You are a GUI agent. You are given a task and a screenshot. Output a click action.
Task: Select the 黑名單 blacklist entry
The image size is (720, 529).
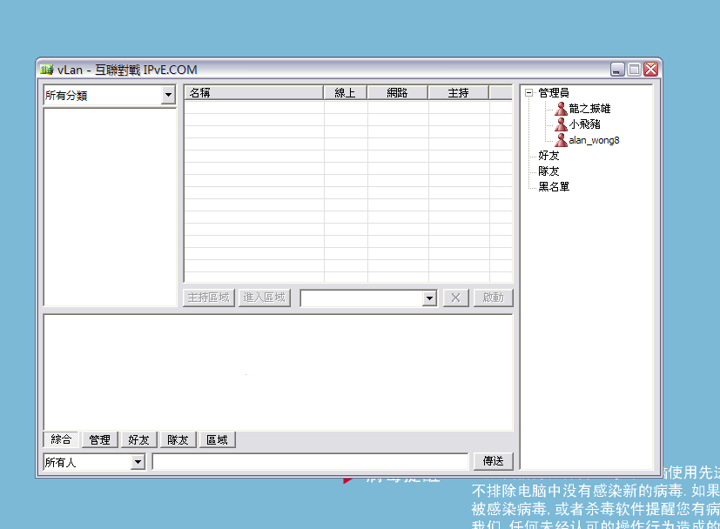coord(555,185)
